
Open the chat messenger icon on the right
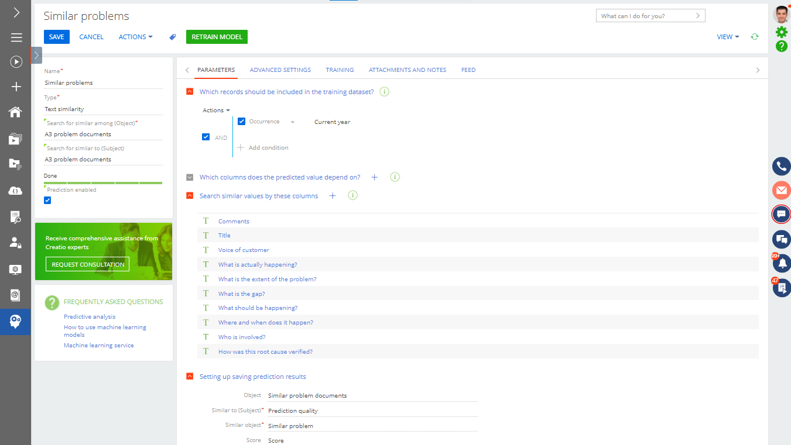pos(781,214)
